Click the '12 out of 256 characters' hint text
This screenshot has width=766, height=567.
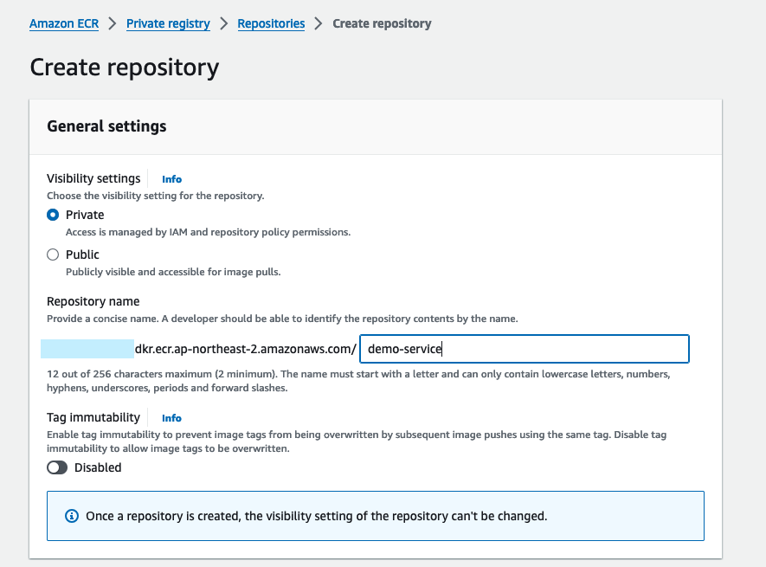pyautogui.click(x=358, y=381)
